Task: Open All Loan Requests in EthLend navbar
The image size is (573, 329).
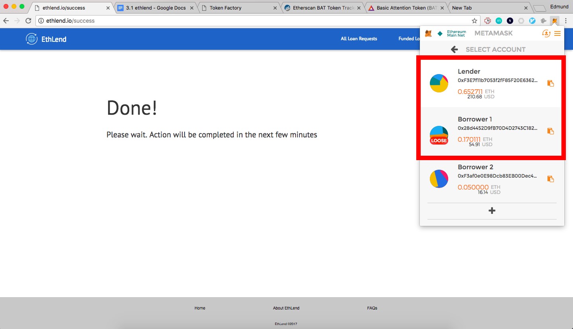Action: tap(359, 39)
